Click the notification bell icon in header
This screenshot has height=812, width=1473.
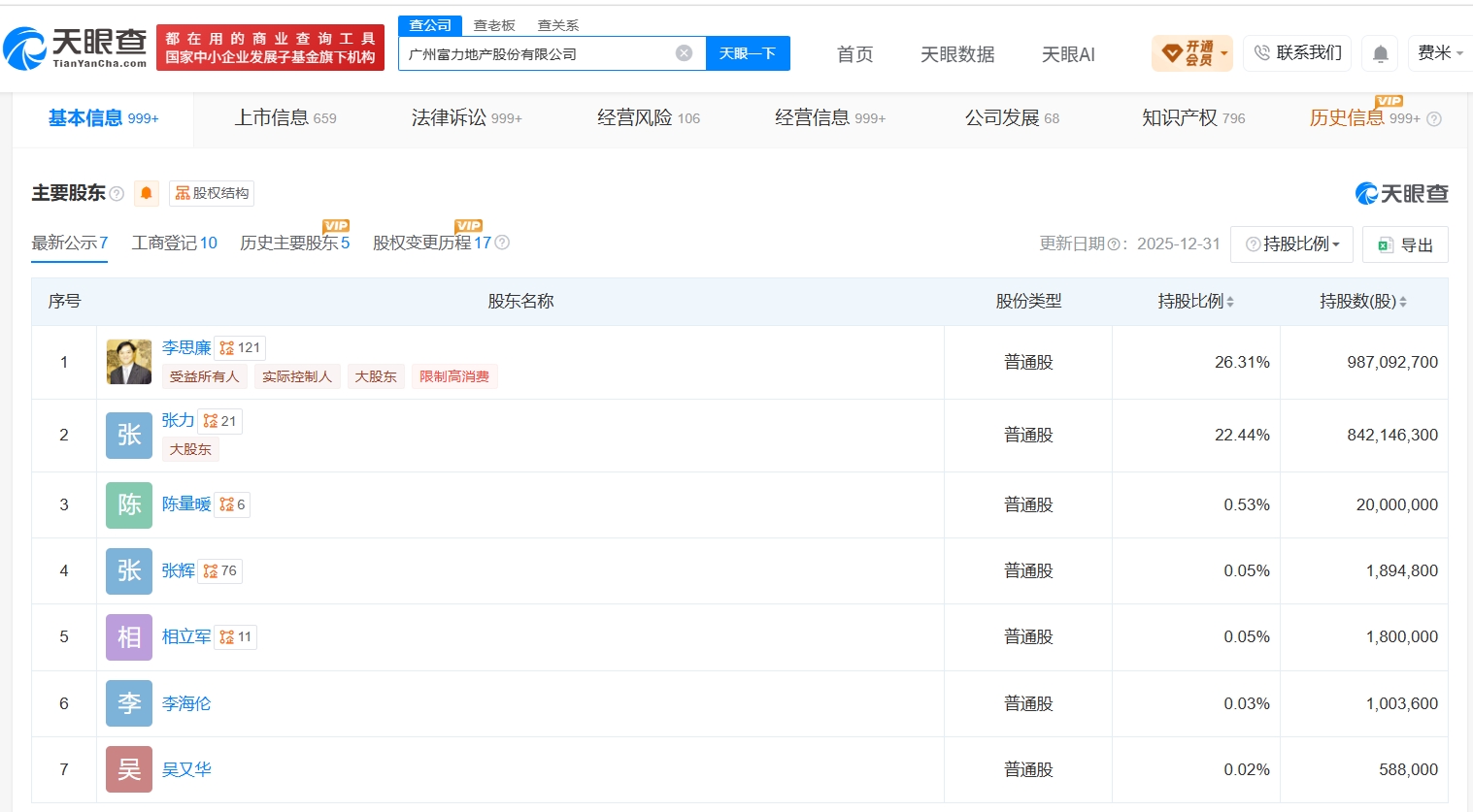1380,53
